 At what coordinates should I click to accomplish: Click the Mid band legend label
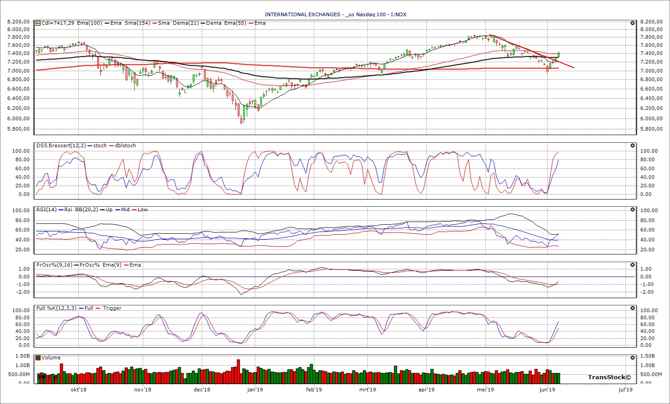125,209
